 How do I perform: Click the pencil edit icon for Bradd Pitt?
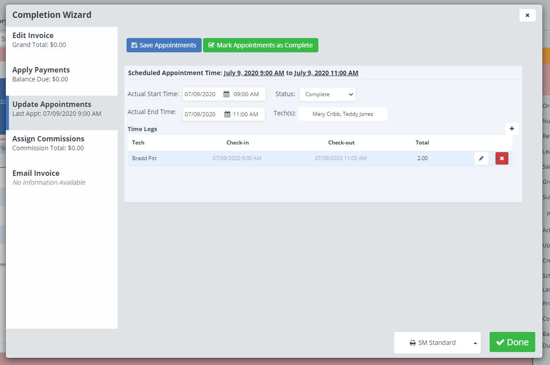click(x=481, y=158)
